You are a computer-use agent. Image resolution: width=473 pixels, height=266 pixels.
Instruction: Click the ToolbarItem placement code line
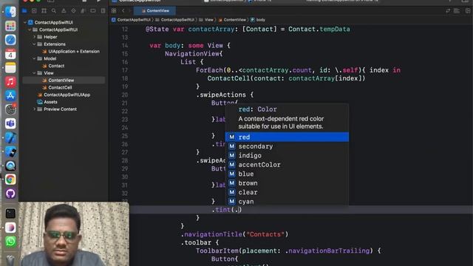288,250
